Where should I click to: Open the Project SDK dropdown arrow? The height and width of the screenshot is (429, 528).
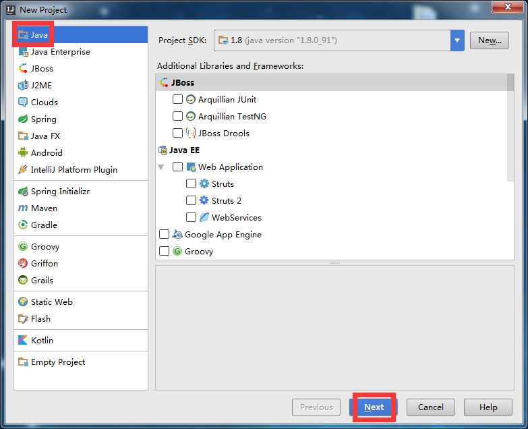[x=457, y=40]
